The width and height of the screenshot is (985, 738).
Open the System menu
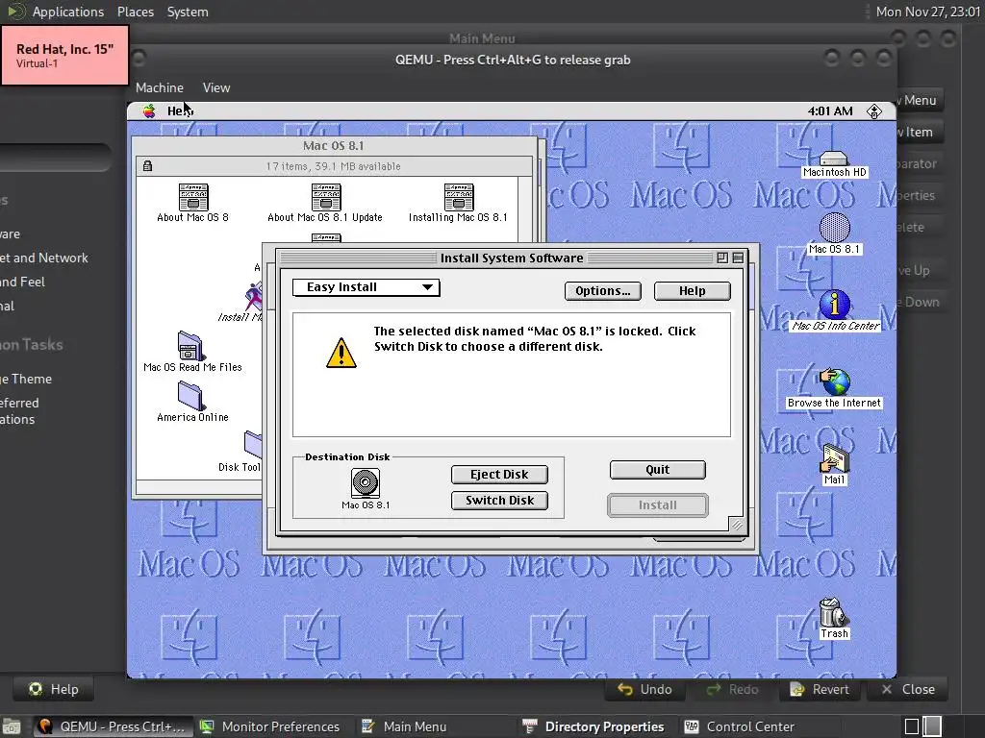[188, 12]
